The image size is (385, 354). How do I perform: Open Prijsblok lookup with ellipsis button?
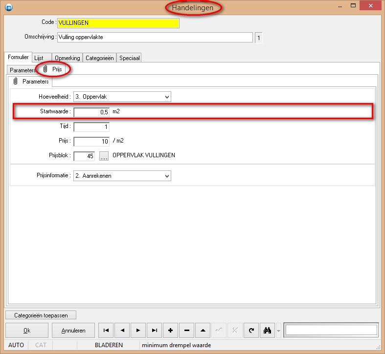click(104, 156)
